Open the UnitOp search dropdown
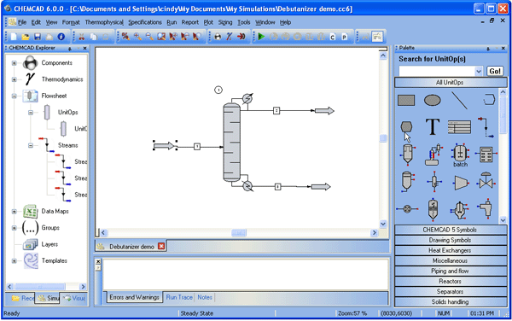 pos(479,71)
